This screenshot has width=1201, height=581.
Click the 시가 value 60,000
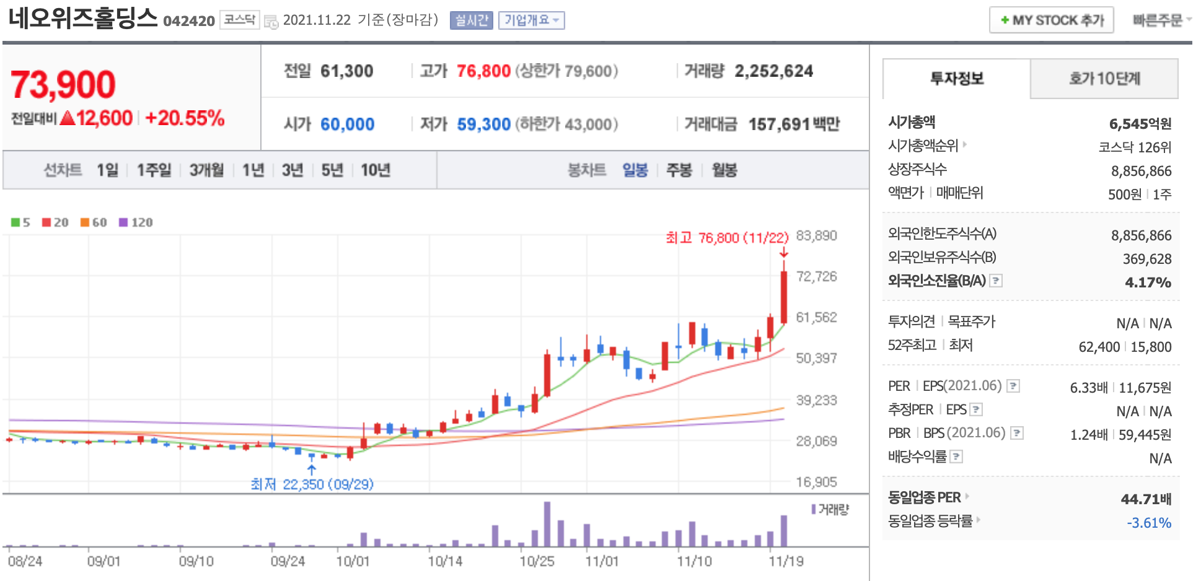(x=347, y=124)
